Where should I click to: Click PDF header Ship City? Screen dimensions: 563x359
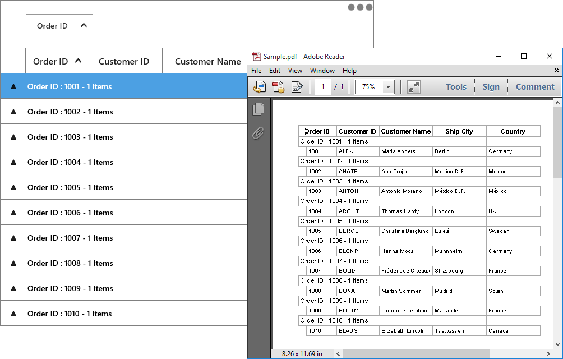459,131
